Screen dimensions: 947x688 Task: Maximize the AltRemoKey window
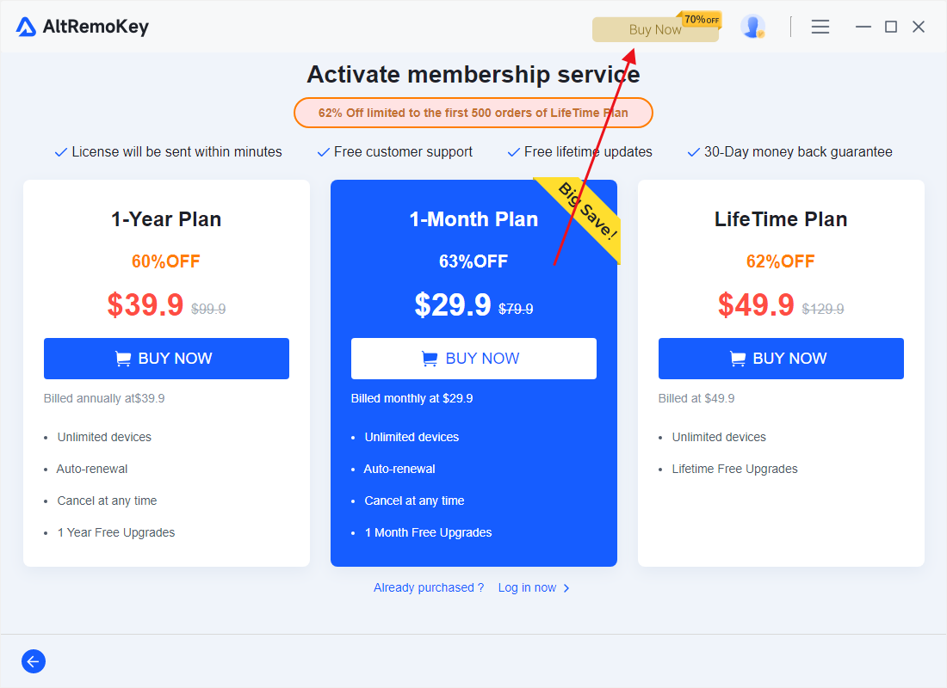891,27
